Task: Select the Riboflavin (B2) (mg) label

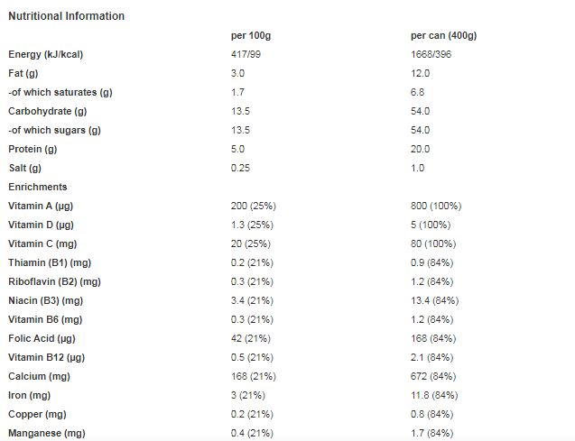Action: pos(55,281)
